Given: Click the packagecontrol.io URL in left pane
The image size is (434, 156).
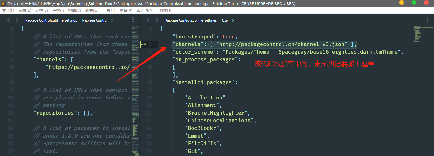Looking at the screenshot, I should pos(88,67).
